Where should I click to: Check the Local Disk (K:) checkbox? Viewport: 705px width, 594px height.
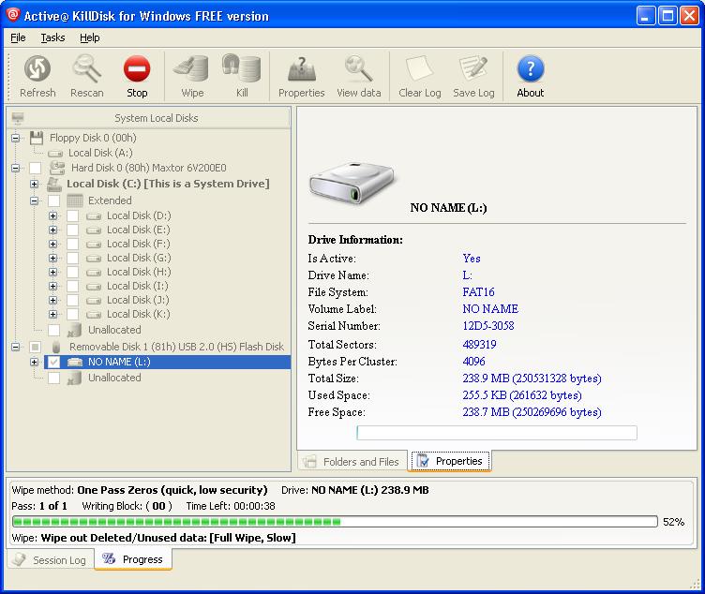click(x=73, y=315)
